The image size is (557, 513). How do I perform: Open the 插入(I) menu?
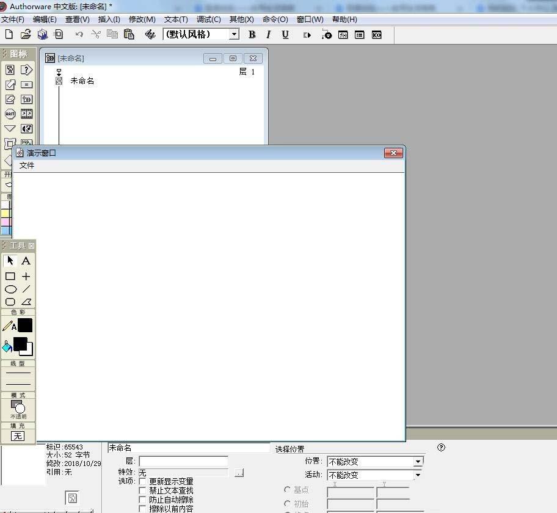[x=109, y=20]
